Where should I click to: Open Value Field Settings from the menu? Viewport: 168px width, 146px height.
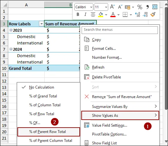(120, 125)
